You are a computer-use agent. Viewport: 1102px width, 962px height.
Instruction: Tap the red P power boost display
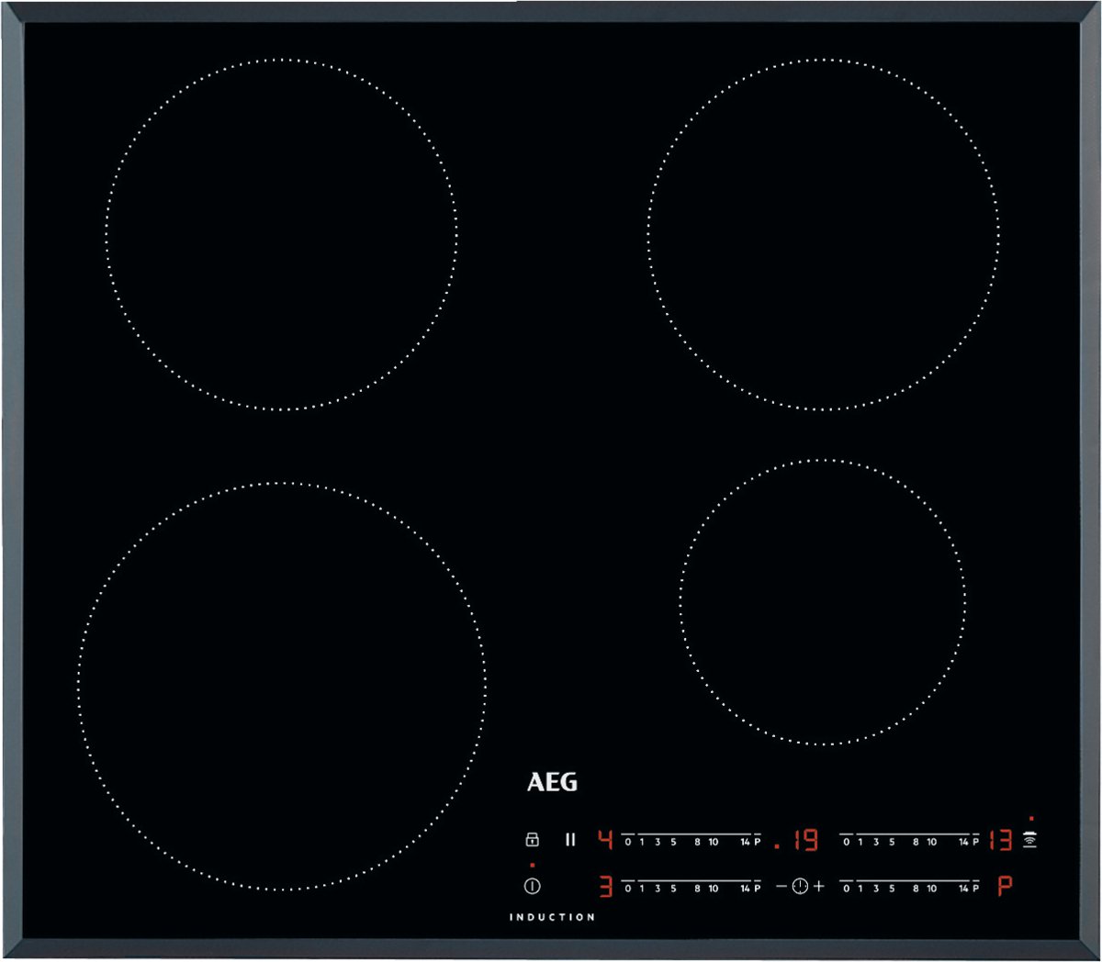pos(1005,887)
